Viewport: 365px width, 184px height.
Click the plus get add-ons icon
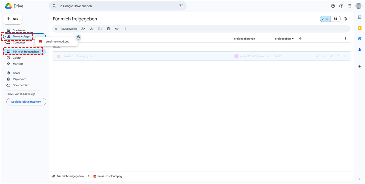[360, 66]
